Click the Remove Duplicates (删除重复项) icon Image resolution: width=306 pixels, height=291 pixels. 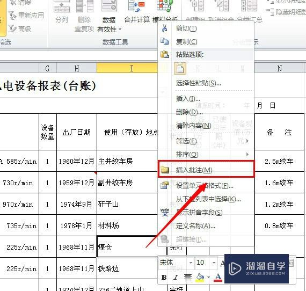pyautogui.click(x=84, y=6)
